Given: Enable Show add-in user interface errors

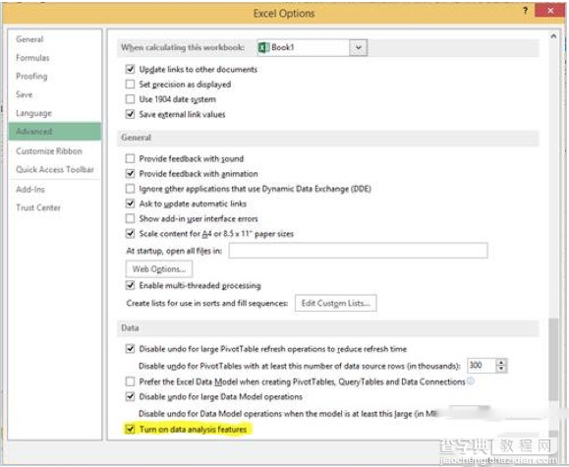Looking at the screenshot, I should tap(130, 218).
